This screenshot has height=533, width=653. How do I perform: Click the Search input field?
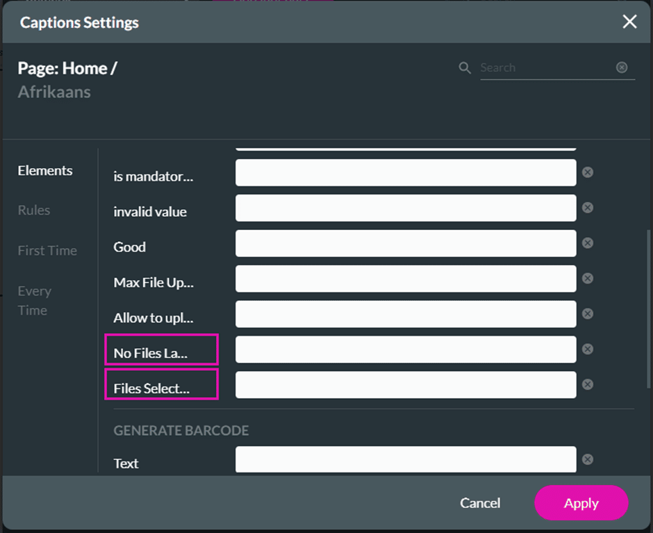(x=545, y=68)
